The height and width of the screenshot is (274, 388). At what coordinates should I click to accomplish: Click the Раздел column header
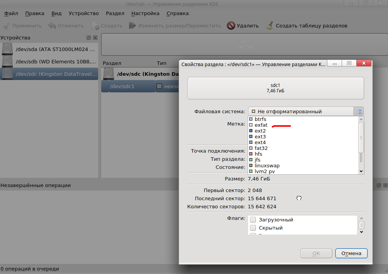[112, 63]
